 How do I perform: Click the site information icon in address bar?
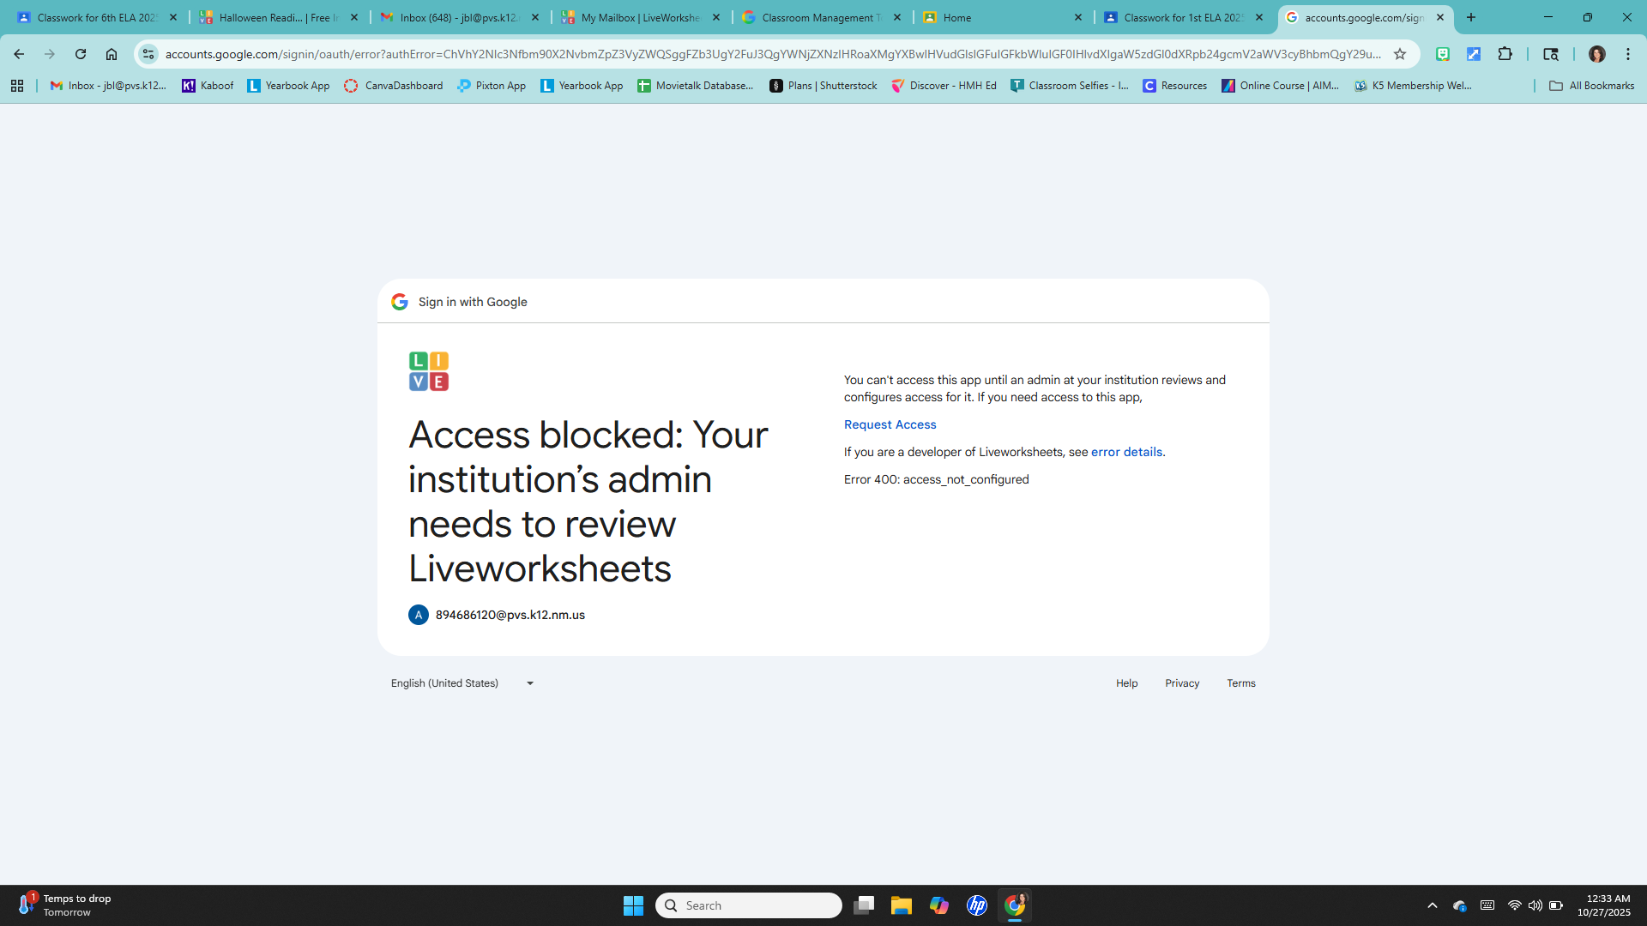click(148, 54)
